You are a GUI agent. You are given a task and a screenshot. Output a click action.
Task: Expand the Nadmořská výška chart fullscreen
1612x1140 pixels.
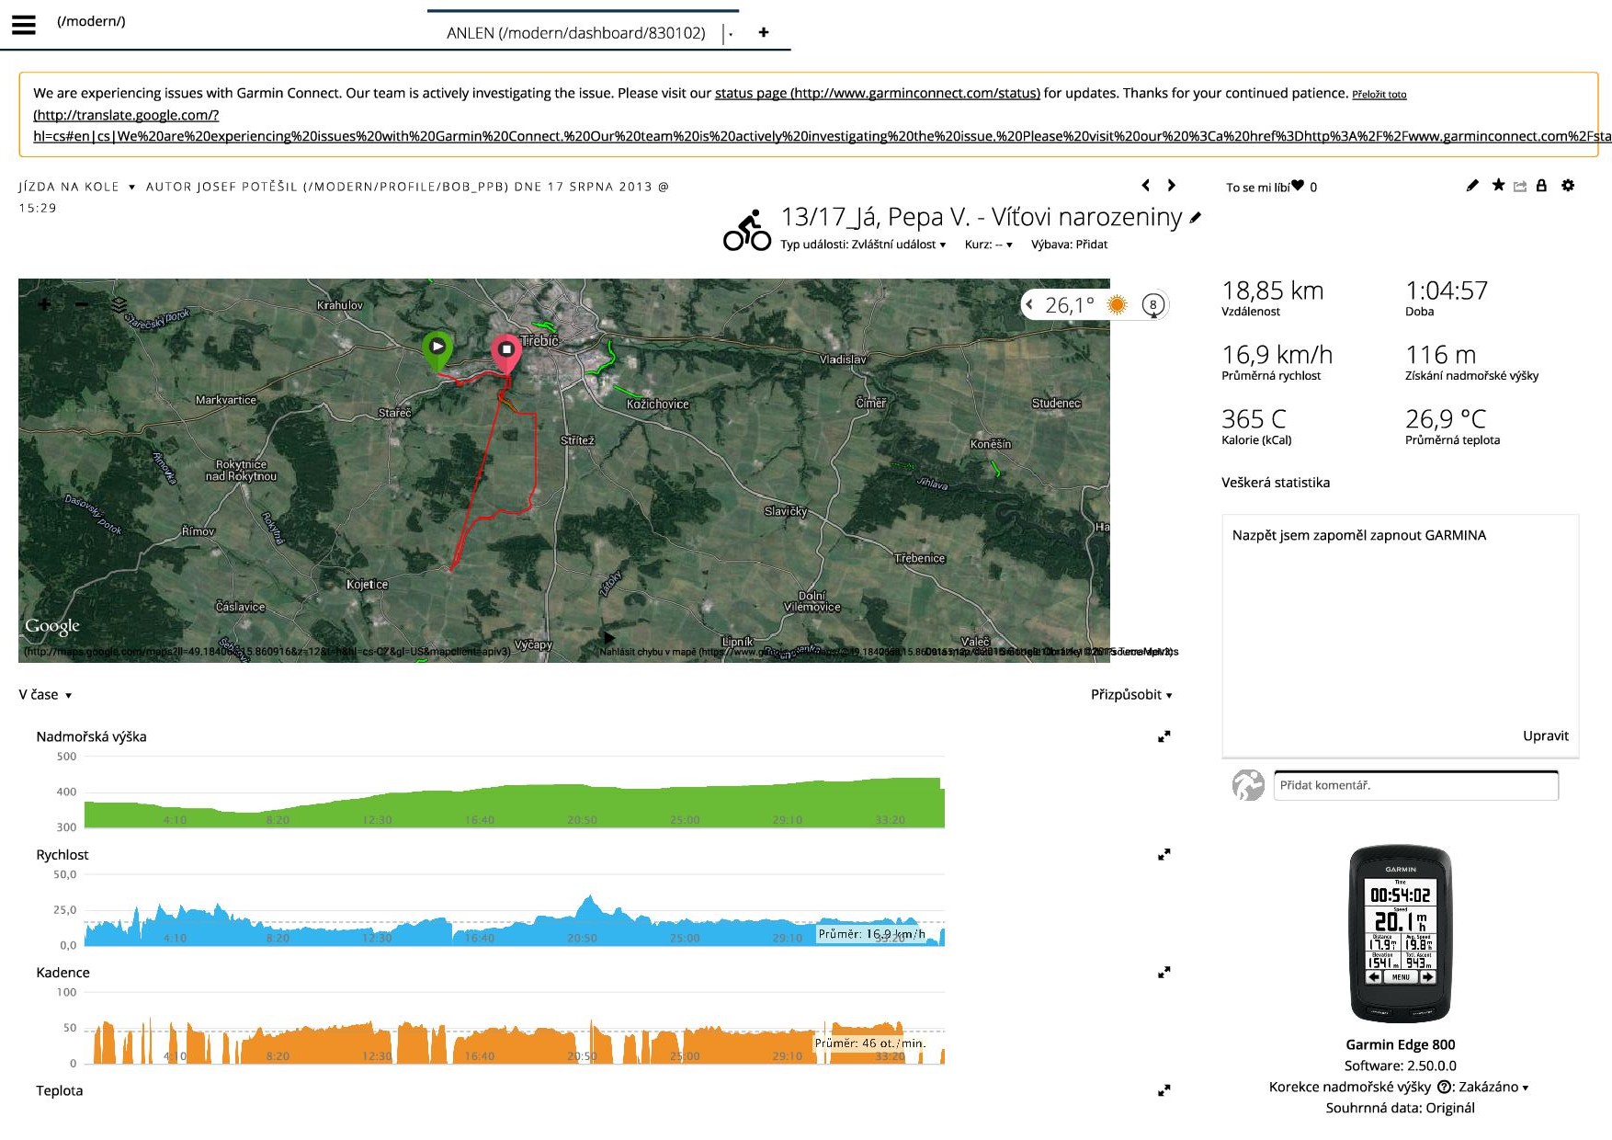[x=1164, y=736]
